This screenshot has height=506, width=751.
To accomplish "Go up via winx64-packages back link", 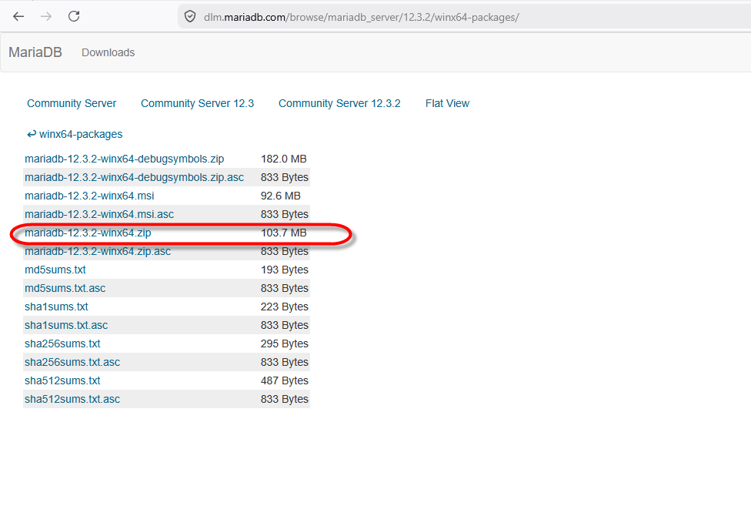I will [x=75, y=134].
